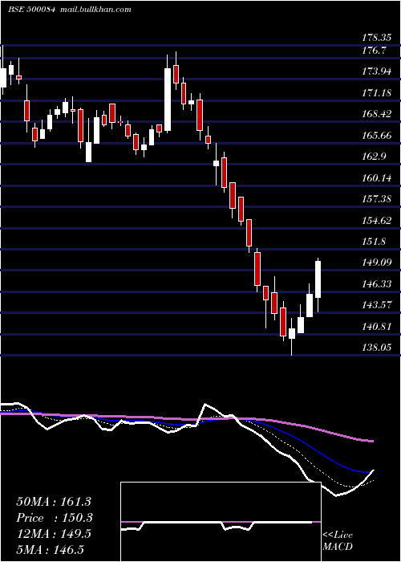Click the mail.bullkhan.com text

point(95,10)
